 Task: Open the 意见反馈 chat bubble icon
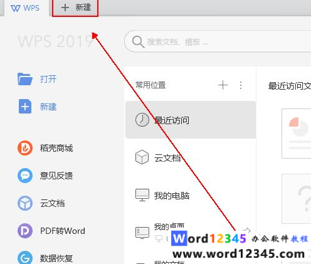(x=25, y=175)
